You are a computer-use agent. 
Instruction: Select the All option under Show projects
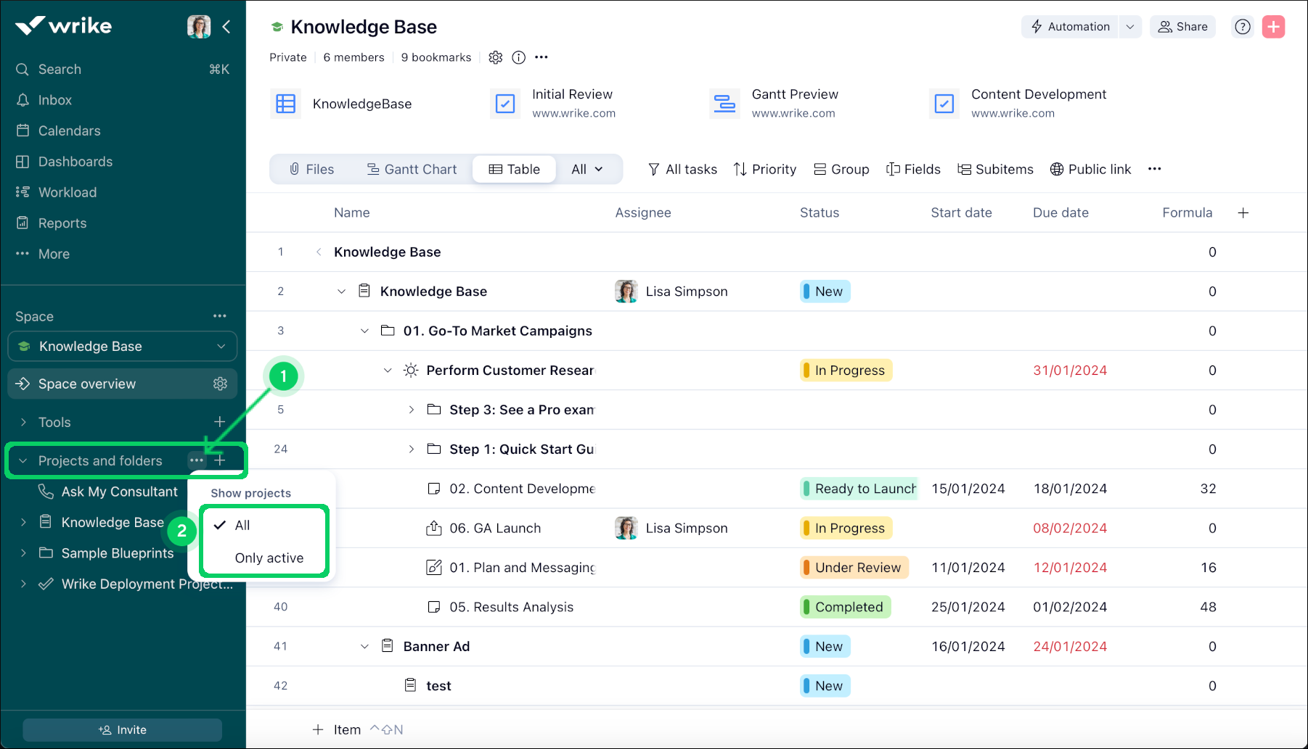click(x=242, y=526)
